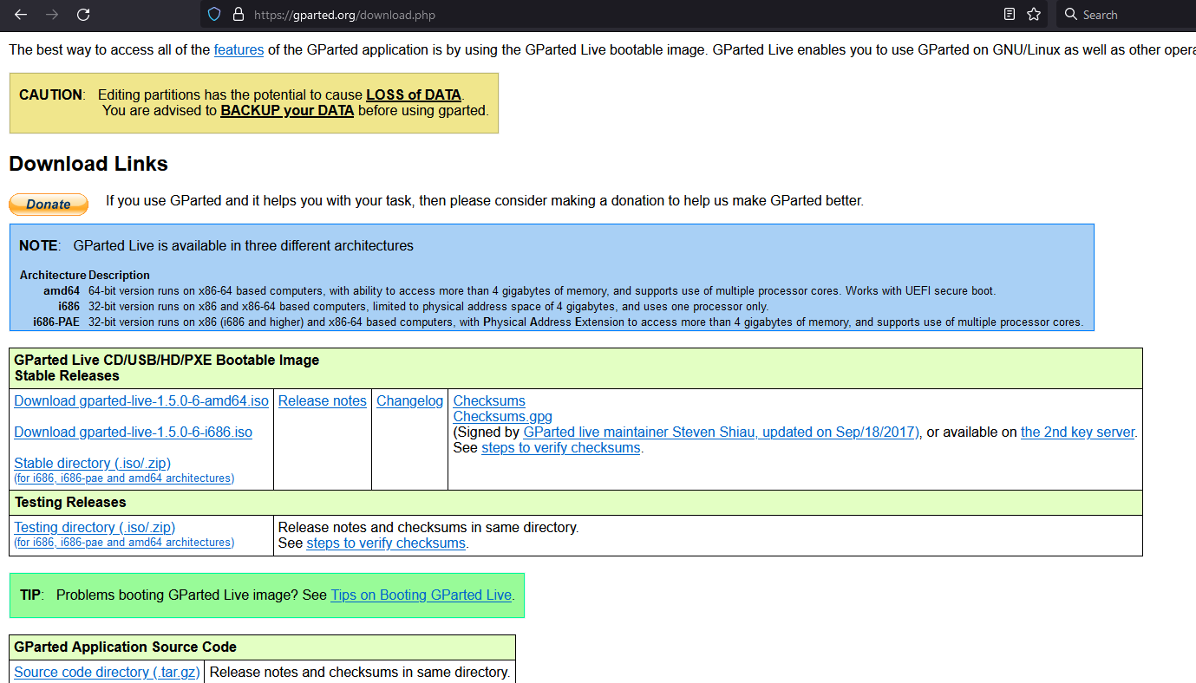Open the Source code directory (.tar.gz) link
This screenshot has width=1196, height=683.
coord(107,673)
